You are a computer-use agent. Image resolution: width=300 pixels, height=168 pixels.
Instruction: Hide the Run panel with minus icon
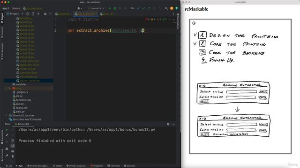(173, 124)
